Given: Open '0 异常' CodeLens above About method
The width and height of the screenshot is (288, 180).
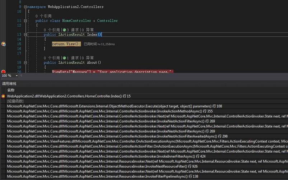Looking at the screenshot, I should (x=88, y=58).
